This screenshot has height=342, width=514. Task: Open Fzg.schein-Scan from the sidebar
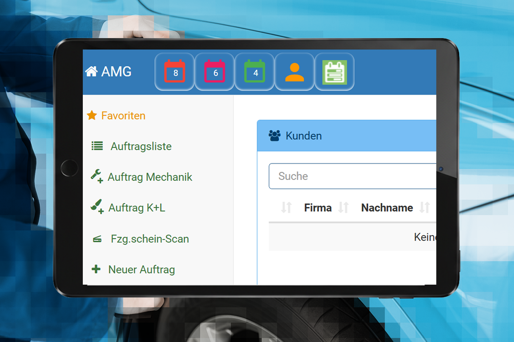coord(150,239)
